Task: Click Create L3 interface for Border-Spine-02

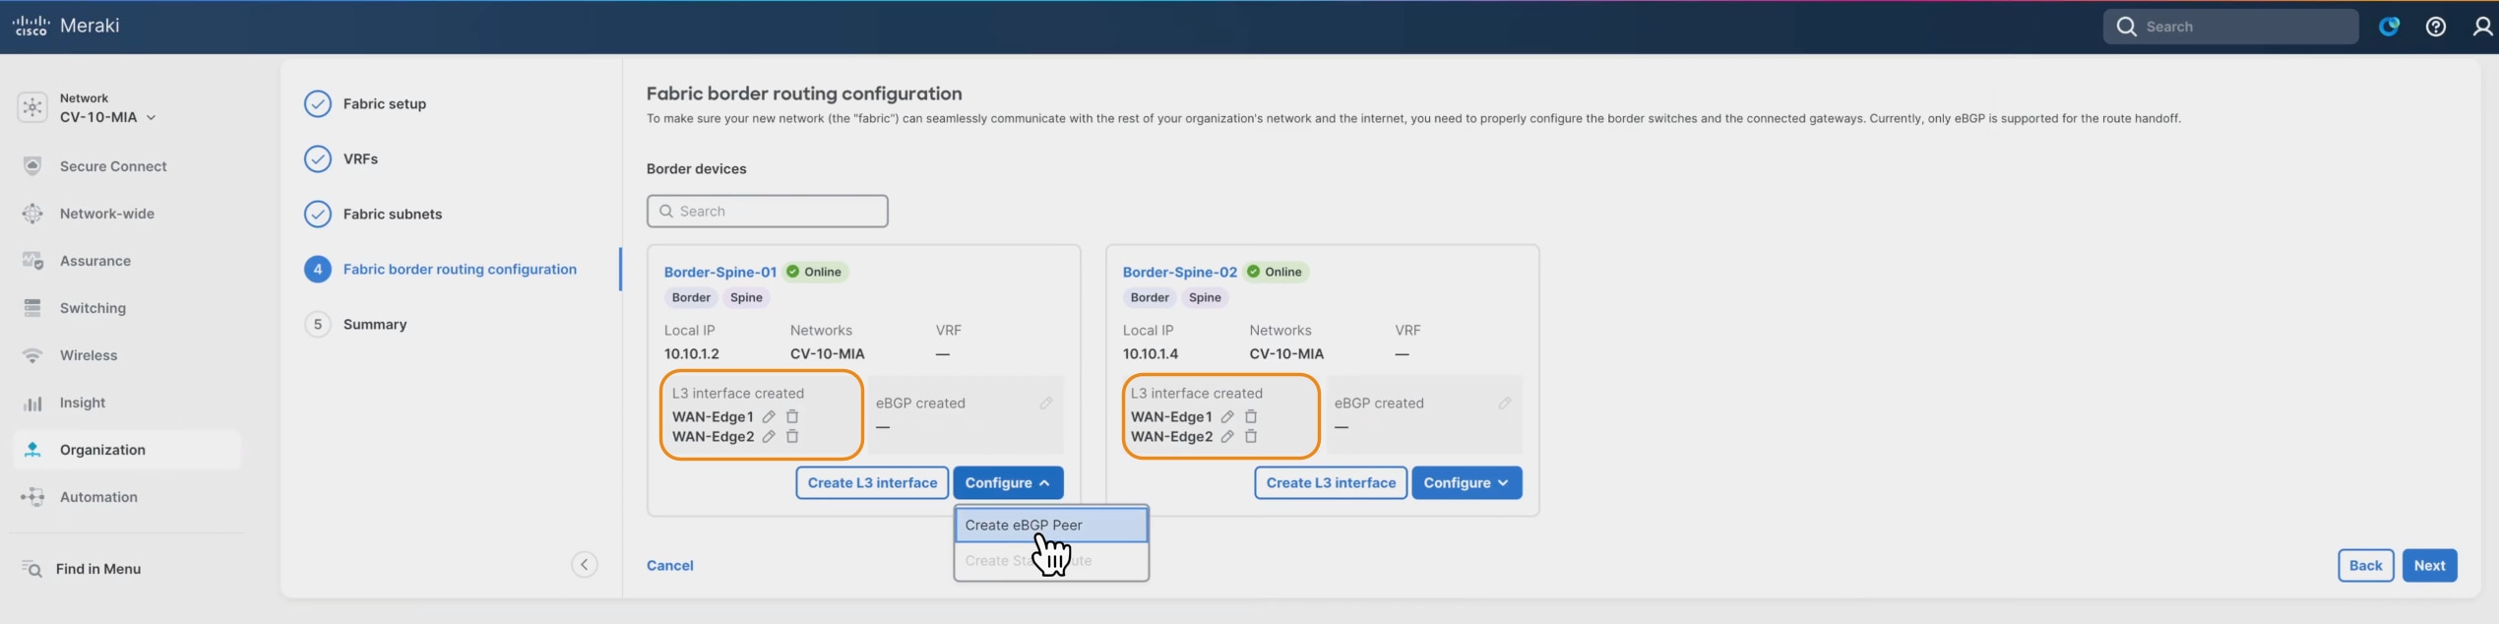Action: click(1331, 482)
